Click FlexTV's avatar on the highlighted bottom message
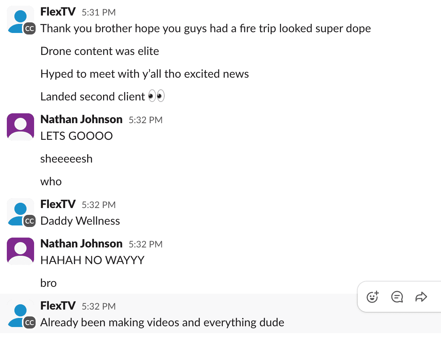Image resolution: width=441 pixels, height=338 pixels. coord(21,314)
